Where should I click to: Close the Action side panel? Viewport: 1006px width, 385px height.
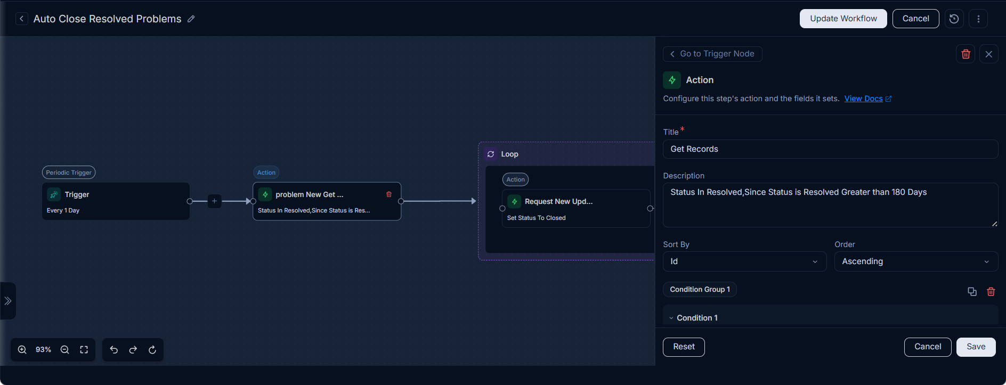[989, 54]
